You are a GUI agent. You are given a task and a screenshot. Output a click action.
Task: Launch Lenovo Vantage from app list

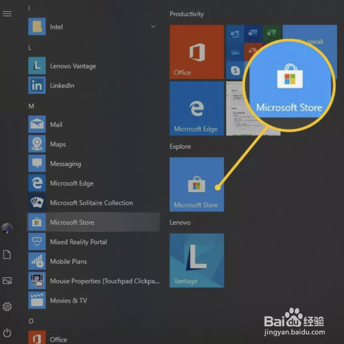pyautogui.click(x=94, y=66)
